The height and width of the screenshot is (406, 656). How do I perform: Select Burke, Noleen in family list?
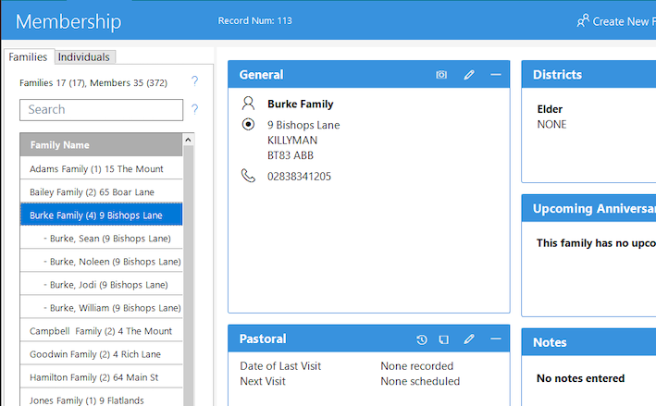(115, 262)
